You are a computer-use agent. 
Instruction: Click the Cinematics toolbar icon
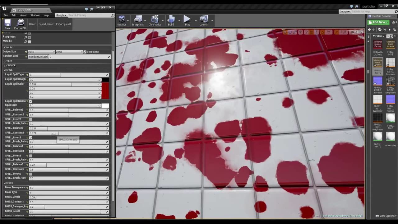pyautogui.click(x=155, y=19)
